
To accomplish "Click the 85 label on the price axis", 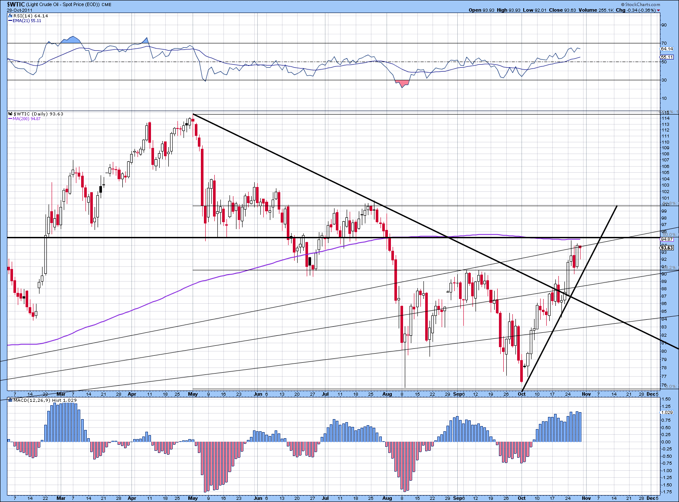I will [663, 311].
